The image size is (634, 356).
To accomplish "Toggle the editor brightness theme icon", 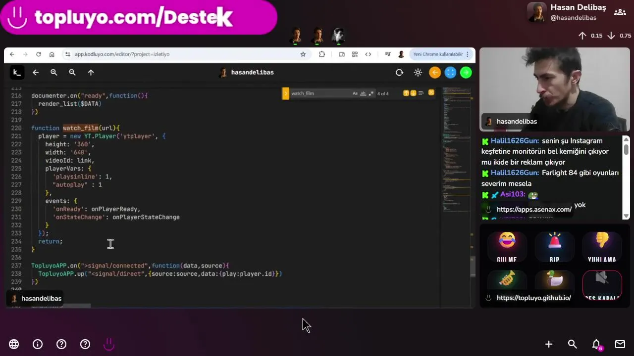I will 418,73.
